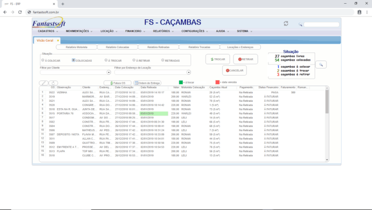The height and width of the screenshot is (210, 372).
Task: Click the Relatório Colocadas button
Action: click(x=118, y=47)
